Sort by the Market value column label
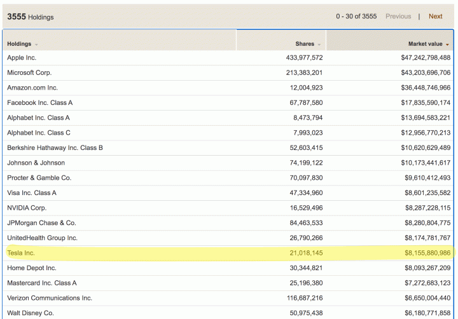This screenshot has height=319, width=458. [x=425, y=44]
